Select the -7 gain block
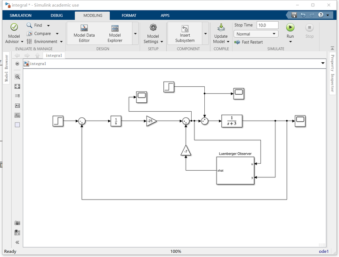The height and width of the screenshot is (257, 339). click(x=186, y=150)
